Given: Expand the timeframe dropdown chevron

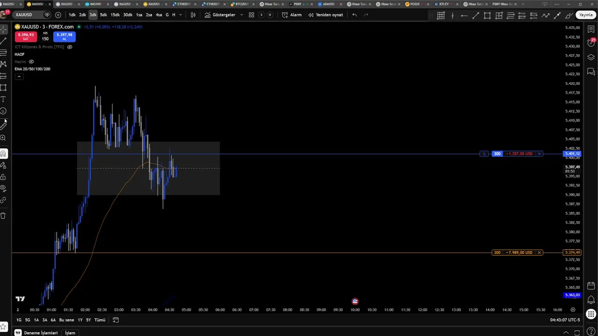Looking at the screenshot, I should tap(181, 15).
